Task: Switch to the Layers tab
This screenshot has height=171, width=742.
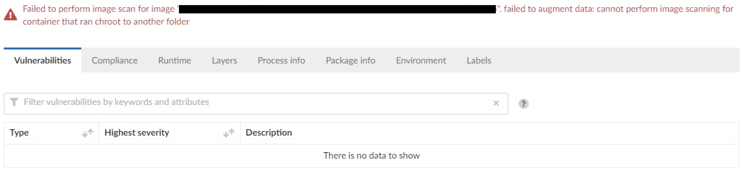Action: coord(224,60)
